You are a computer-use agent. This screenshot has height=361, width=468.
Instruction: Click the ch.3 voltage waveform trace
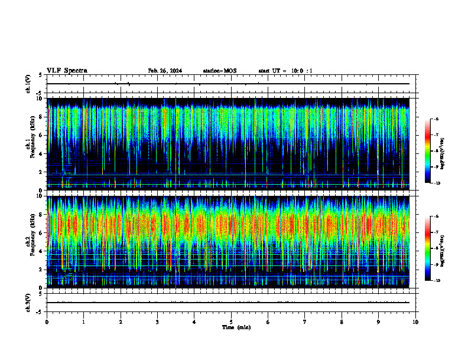(x=228, y=303)
